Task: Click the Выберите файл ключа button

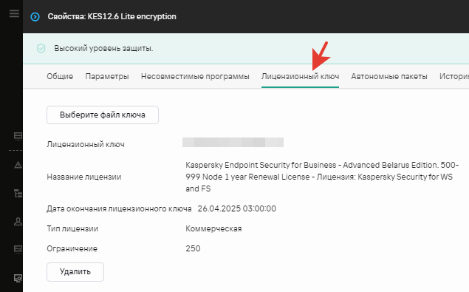Action: pyautogui.click(x=103, y=115)
